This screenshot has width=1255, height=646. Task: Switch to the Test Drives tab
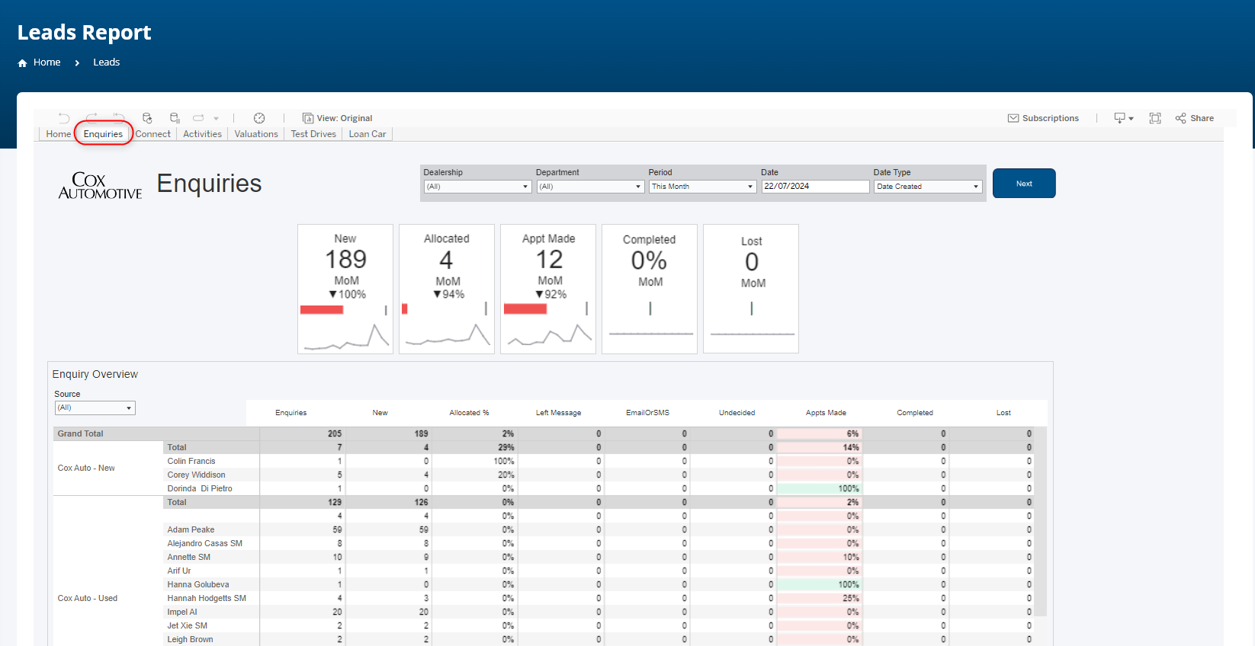tap(313, 134)
